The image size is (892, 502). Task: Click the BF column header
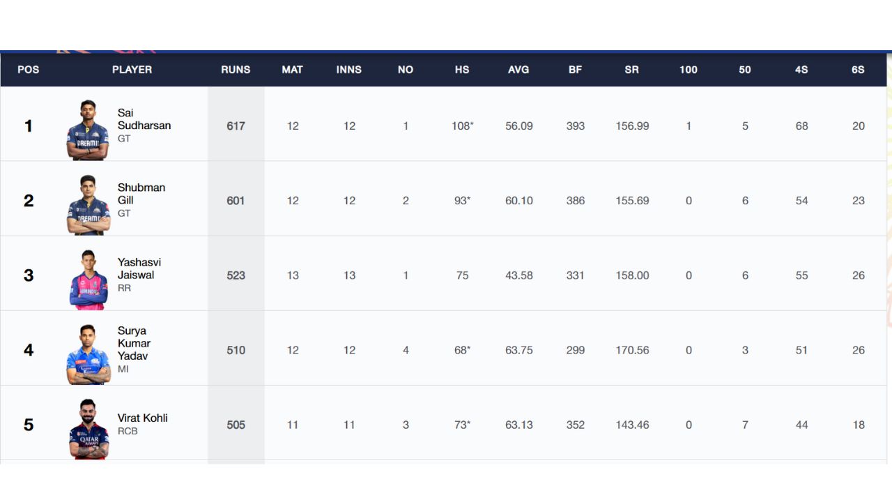575,70
